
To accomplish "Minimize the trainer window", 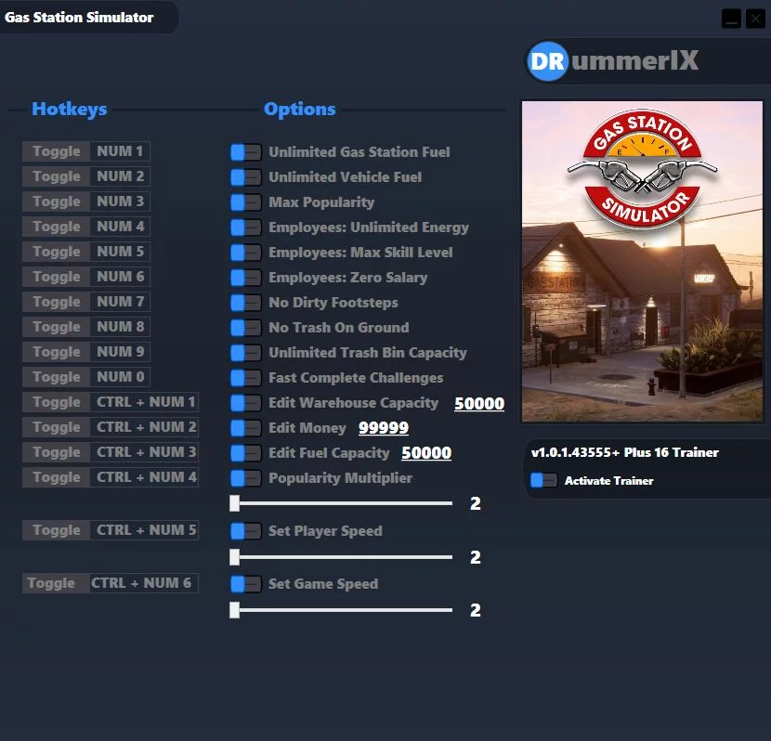I will (x=731, y=19).
